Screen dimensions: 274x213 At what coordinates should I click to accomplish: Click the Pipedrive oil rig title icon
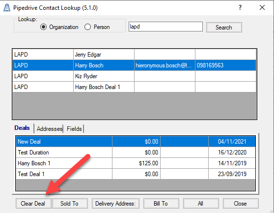pyautogui.click(x=7, y=7)
